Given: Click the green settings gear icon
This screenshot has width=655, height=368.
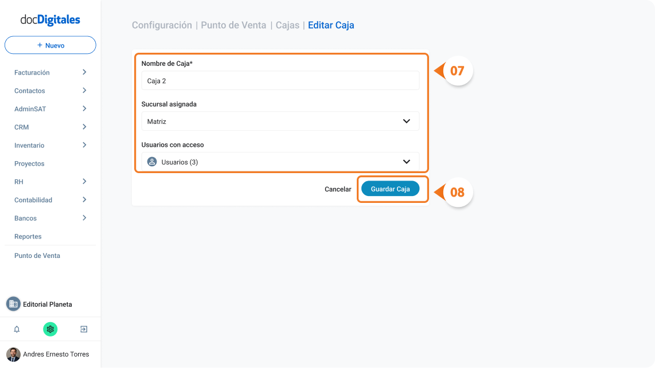Looking at the screenshot, I should (x=50, y=329).
